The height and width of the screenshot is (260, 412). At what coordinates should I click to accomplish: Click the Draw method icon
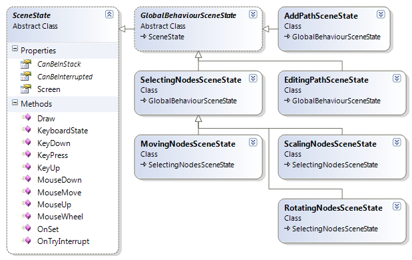[x=26, y=117]
